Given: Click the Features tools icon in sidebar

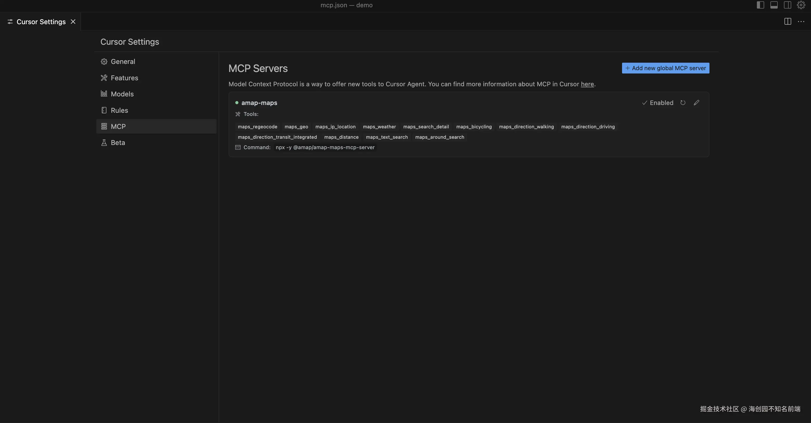Looking at the screenshot, I should point(104,78).
